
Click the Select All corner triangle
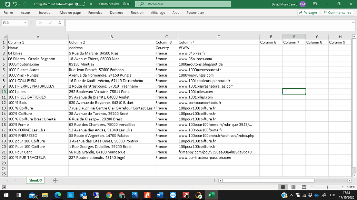pyautogui.click(x=4, y=37)
